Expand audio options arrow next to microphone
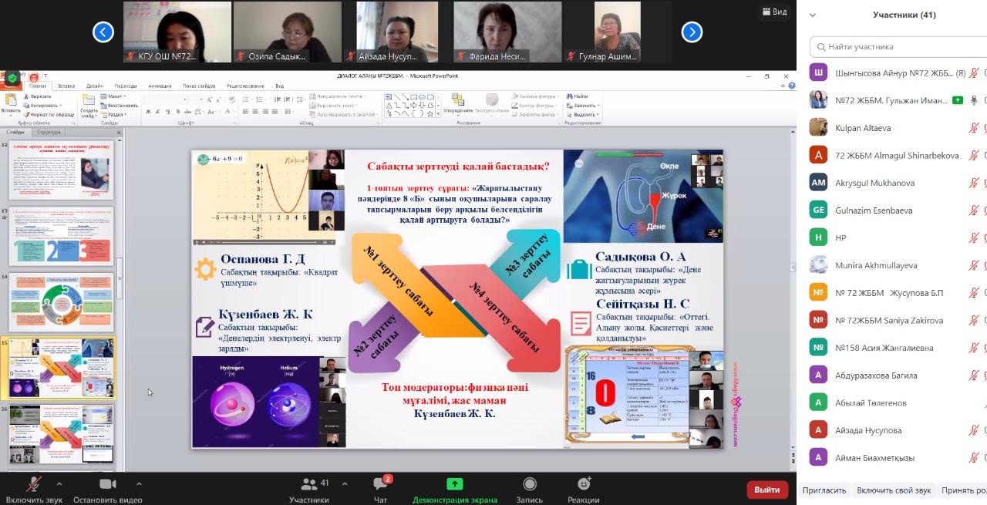This screenshot has height=505, width=987. tap(59, 483)
